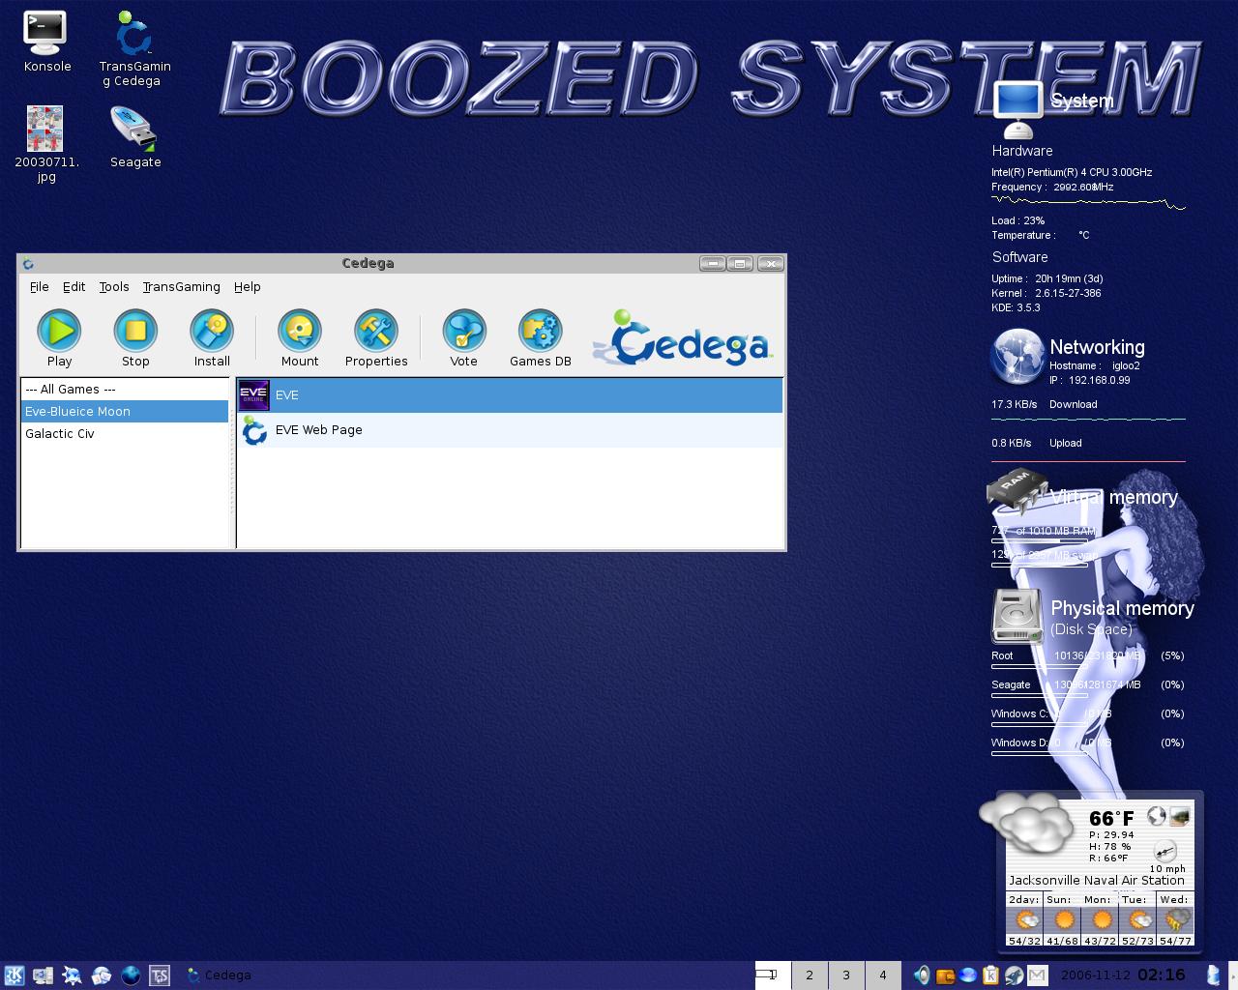Screen dimensions: 1238x990
Task: Click the panel date 2006-11-12
Action: tap(1095, 975)
